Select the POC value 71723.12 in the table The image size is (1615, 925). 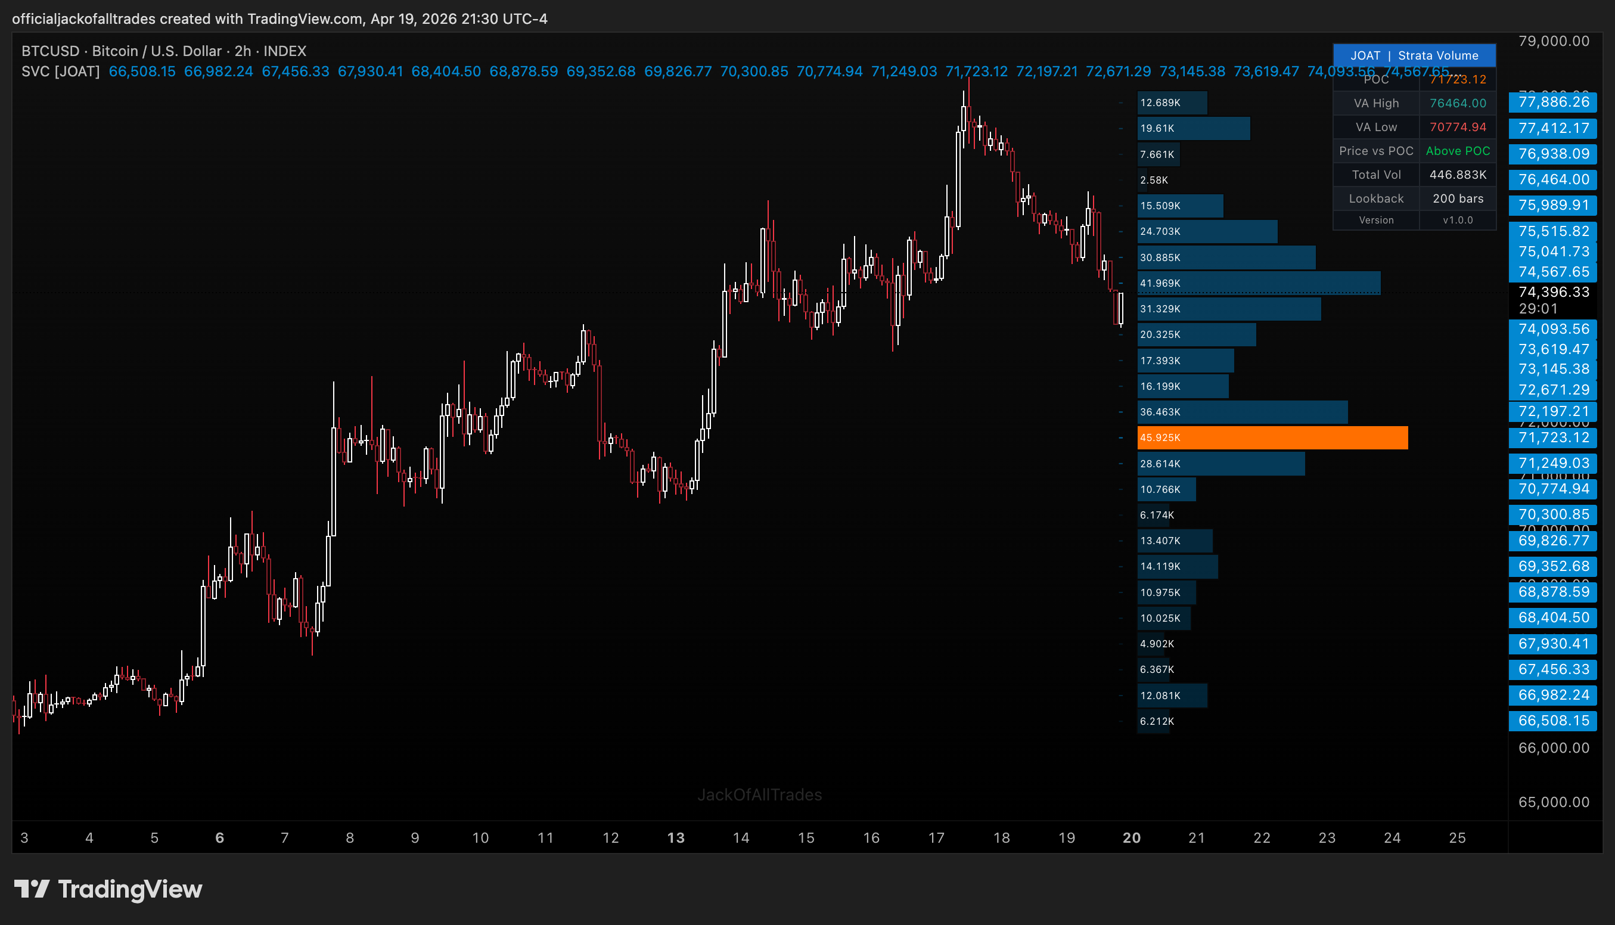[x=1458, y=79]
